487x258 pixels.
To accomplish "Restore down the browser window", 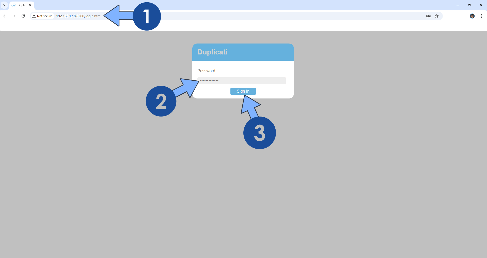I will coord(469,5).
